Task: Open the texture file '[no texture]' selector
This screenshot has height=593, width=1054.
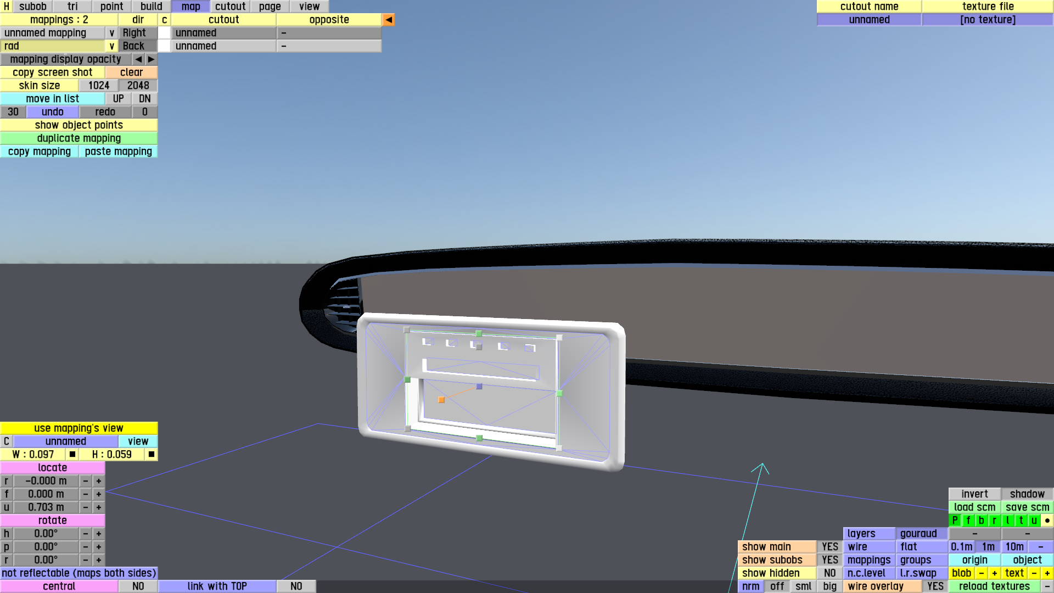Action: click(x=987, y=20)
